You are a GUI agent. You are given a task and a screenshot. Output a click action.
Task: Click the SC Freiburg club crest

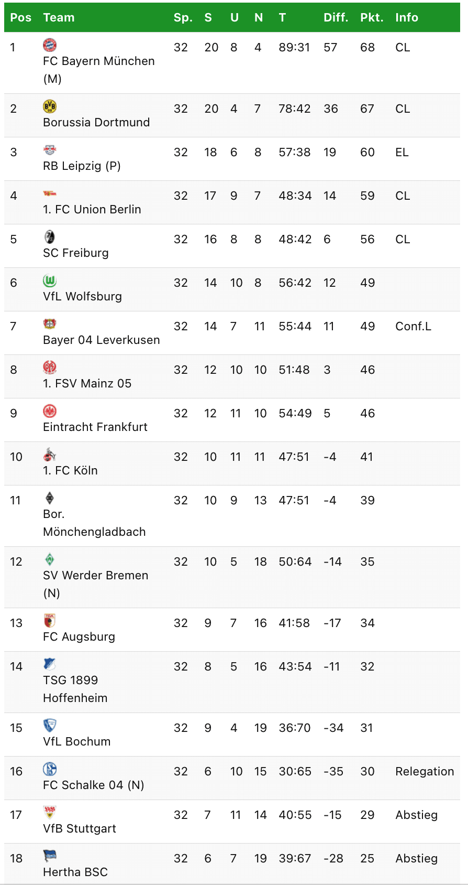50,237
